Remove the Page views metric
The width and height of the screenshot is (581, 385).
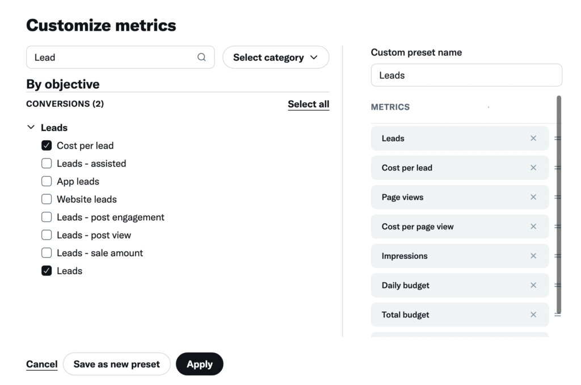pos(533,197)
